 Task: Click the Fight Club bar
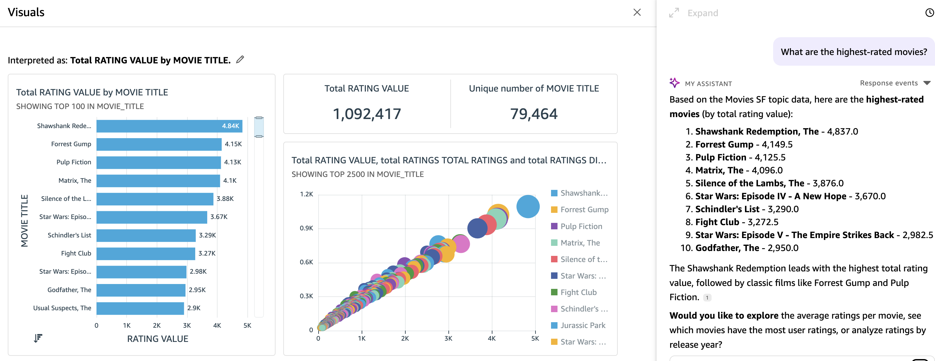point(146,253)
